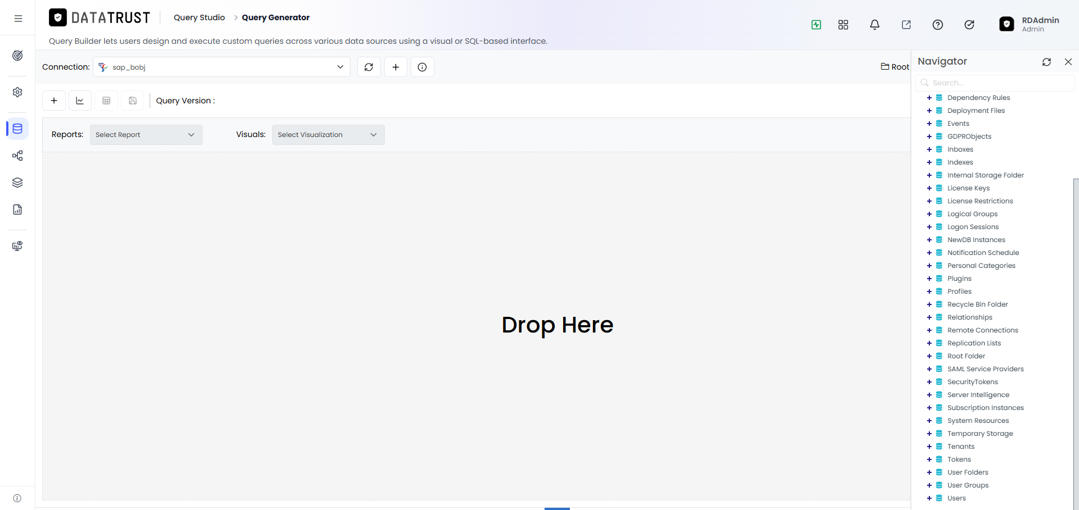
Task: Select NewDB Instances item
Action: [x=976, y=240]
